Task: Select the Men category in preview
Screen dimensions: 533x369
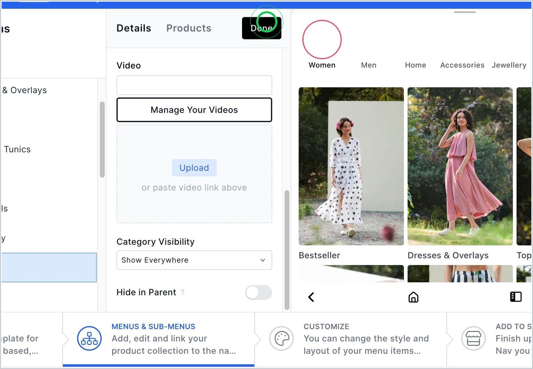Action: pos(368,65)
